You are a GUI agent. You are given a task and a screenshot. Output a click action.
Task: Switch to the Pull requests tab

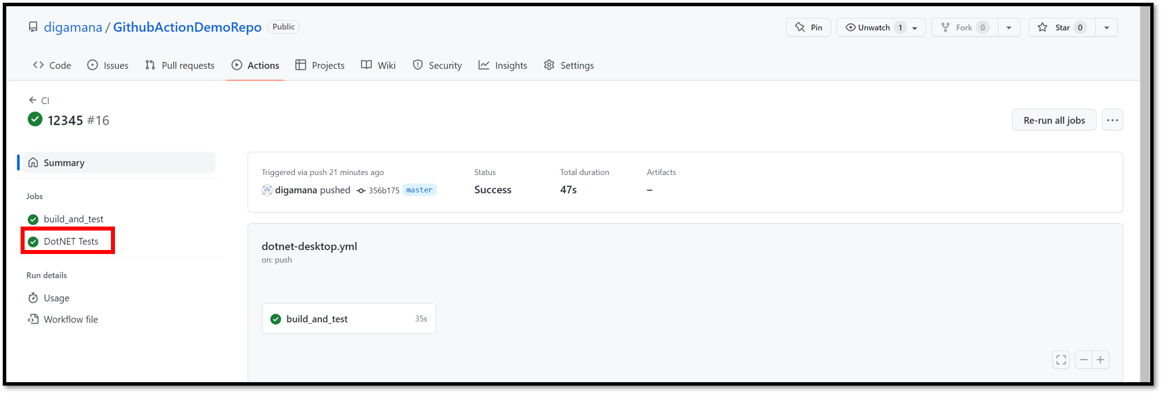(180, 65)
